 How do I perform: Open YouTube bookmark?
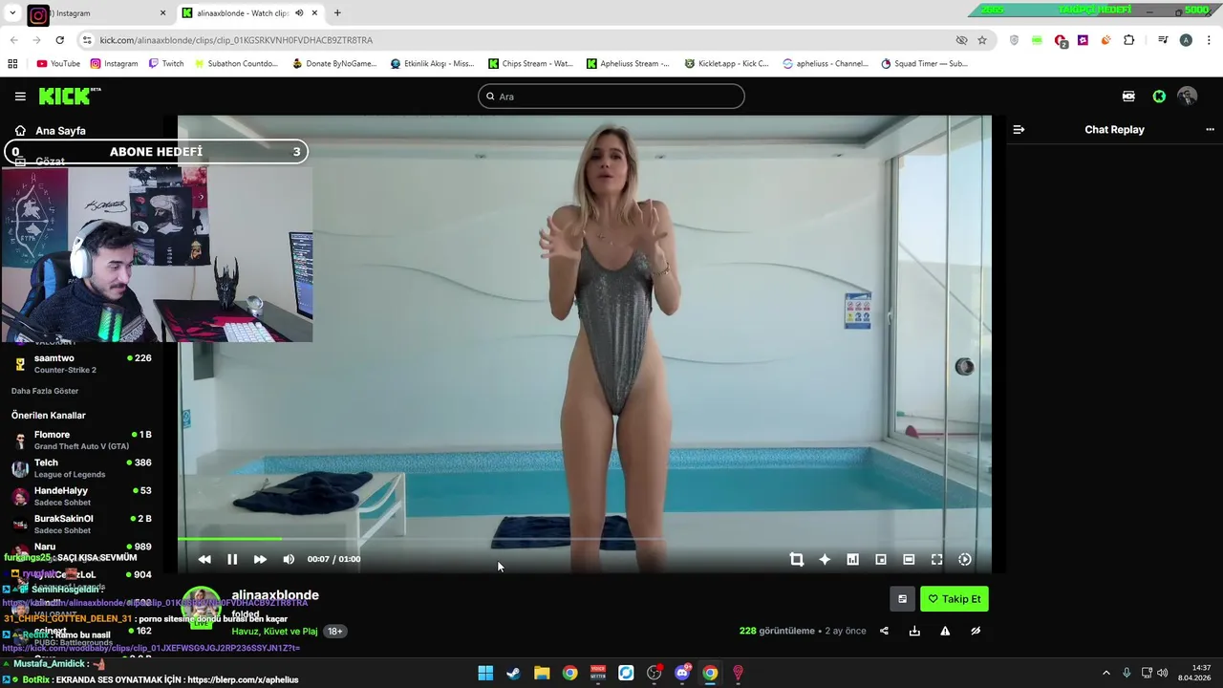point(58,64)
